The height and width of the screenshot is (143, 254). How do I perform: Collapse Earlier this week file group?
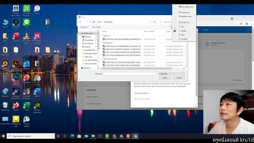pos(102,59)
